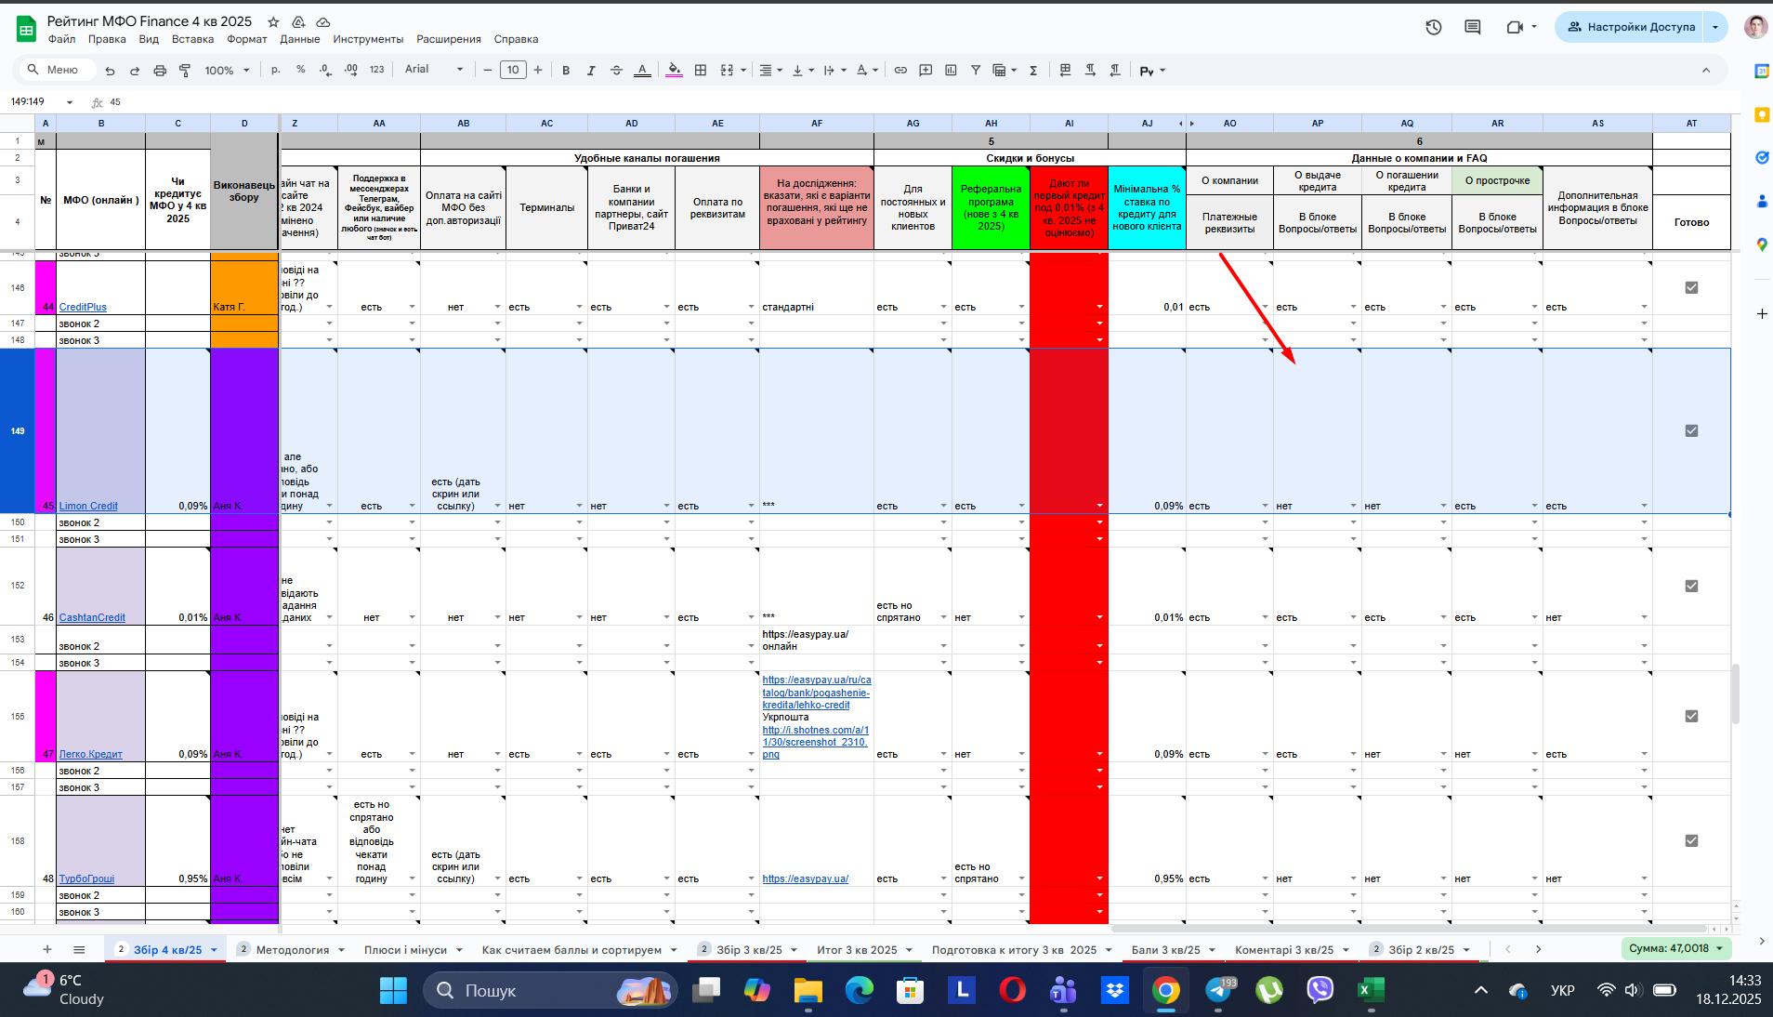
Task: Activate the paint format tool
Action: (x=185, y=71)
